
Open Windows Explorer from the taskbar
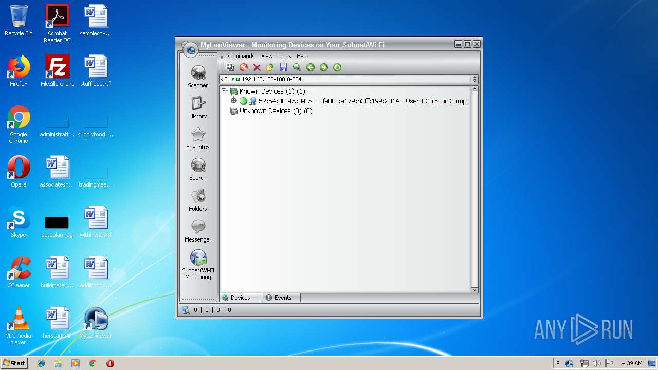point(58,363)
